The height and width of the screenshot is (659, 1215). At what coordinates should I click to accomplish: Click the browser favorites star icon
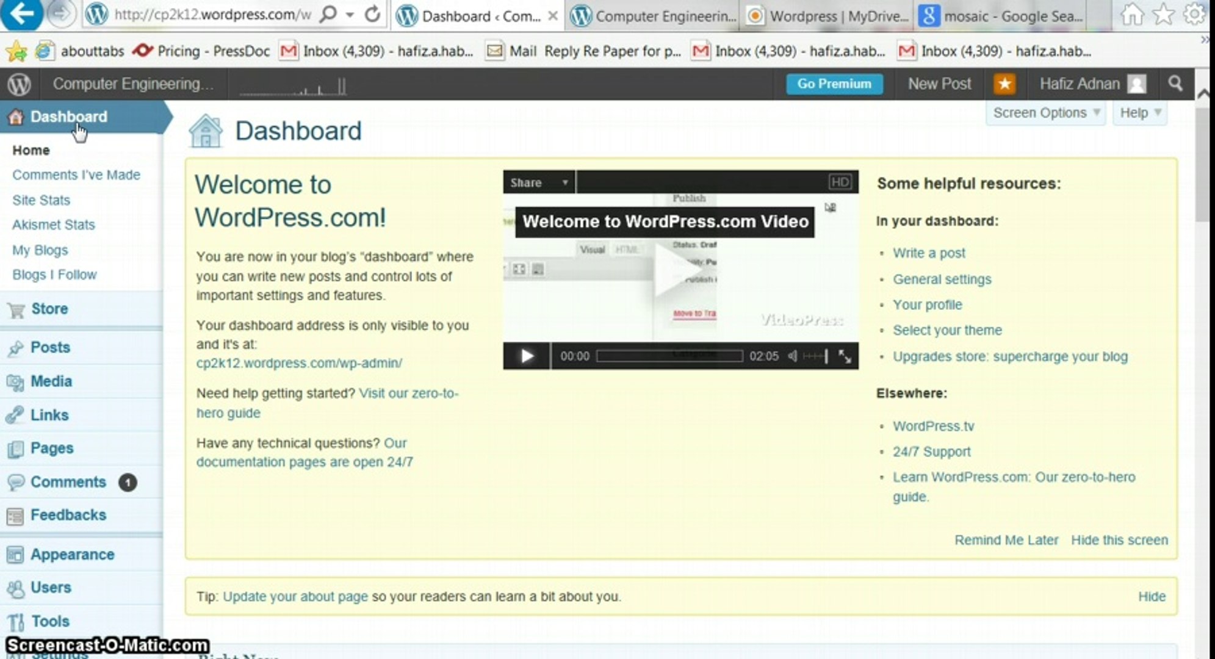tap(1163, 15)
